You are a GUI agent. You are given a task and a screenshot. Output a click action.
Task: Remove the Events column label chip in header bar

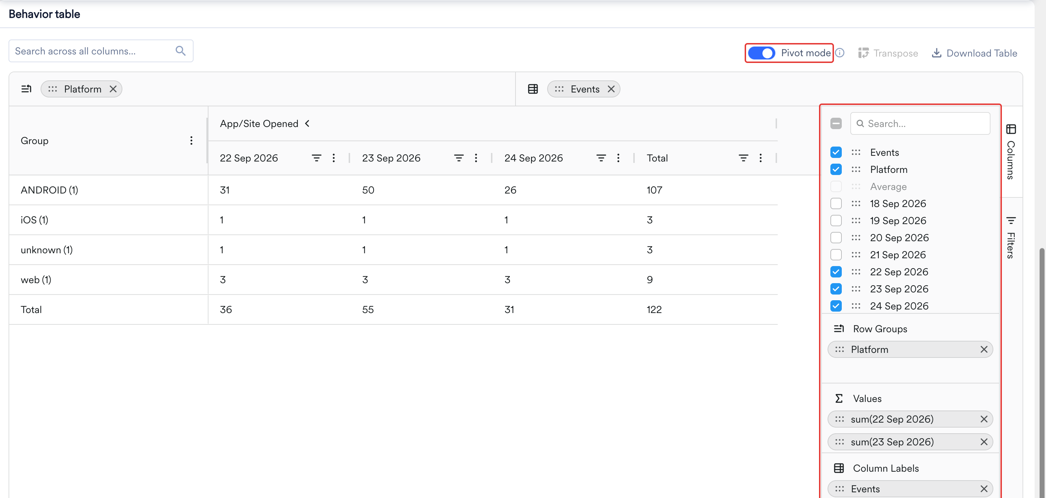(x=611, y=89)
